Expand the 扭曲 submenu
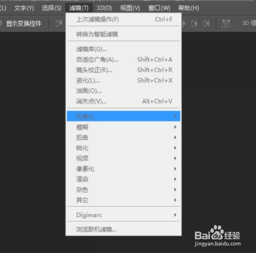Screen dimensions: 256x253 click(123, 137)
